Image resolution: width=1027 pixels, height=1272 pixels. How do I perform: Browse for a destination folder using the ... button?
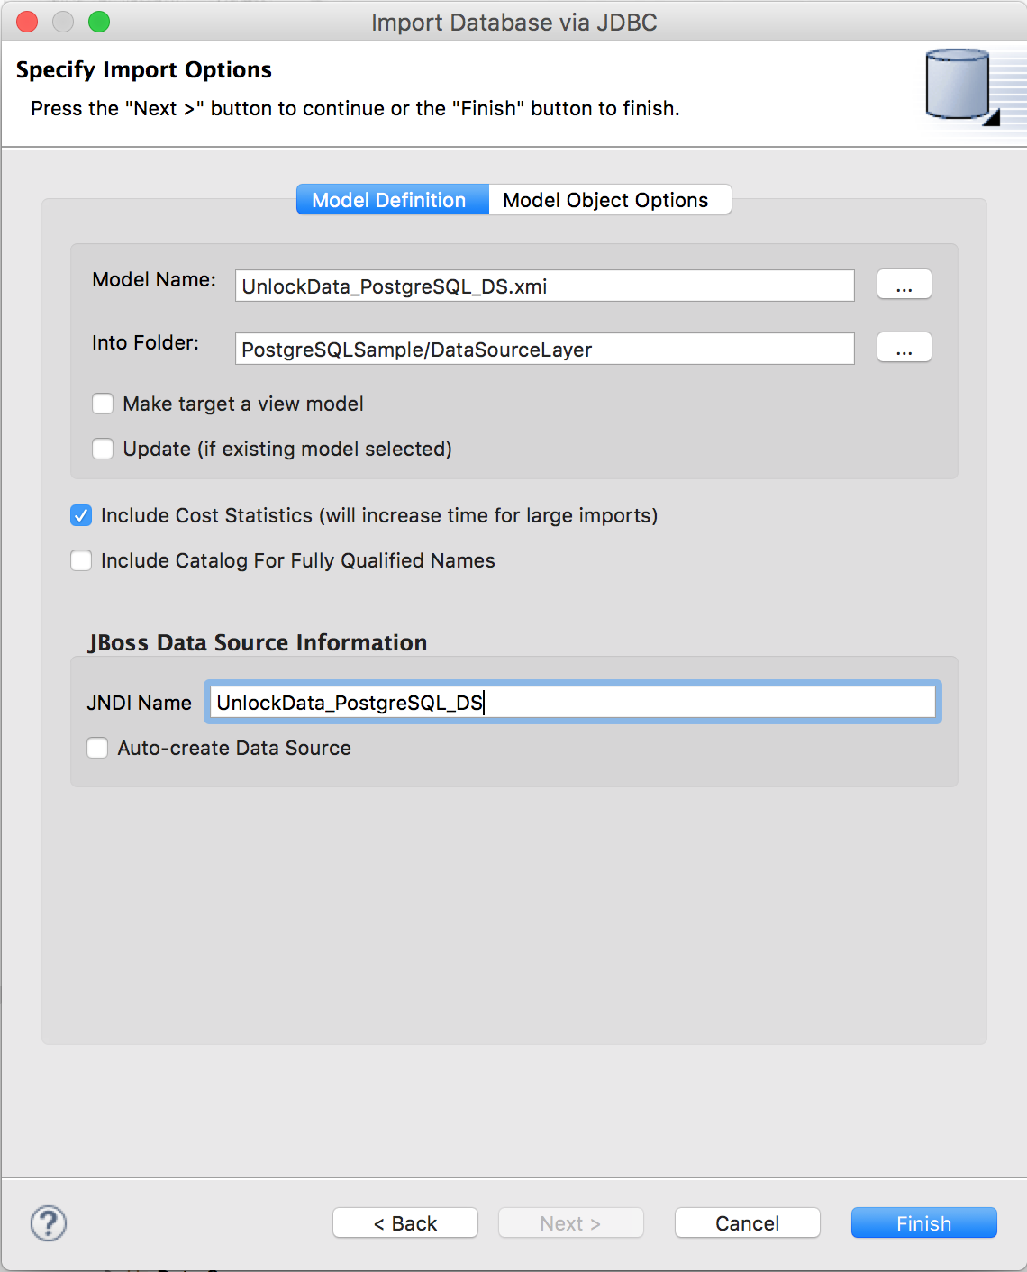(x=904, y=348)
